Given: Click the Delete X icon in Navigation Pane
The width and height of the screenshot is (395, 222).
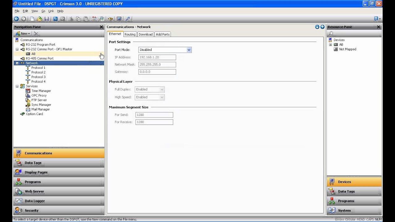Looking at the screenshot, I should click(36, 34).
